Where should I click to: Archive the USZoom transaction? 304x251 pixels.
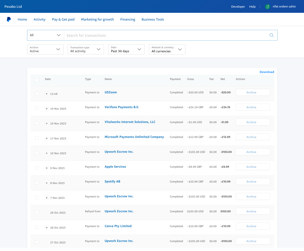[x=253, y=92]
